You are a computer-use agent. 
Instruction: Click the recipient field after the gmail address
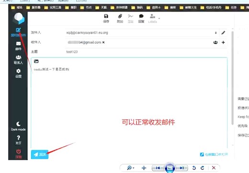(x=158, y=42)
